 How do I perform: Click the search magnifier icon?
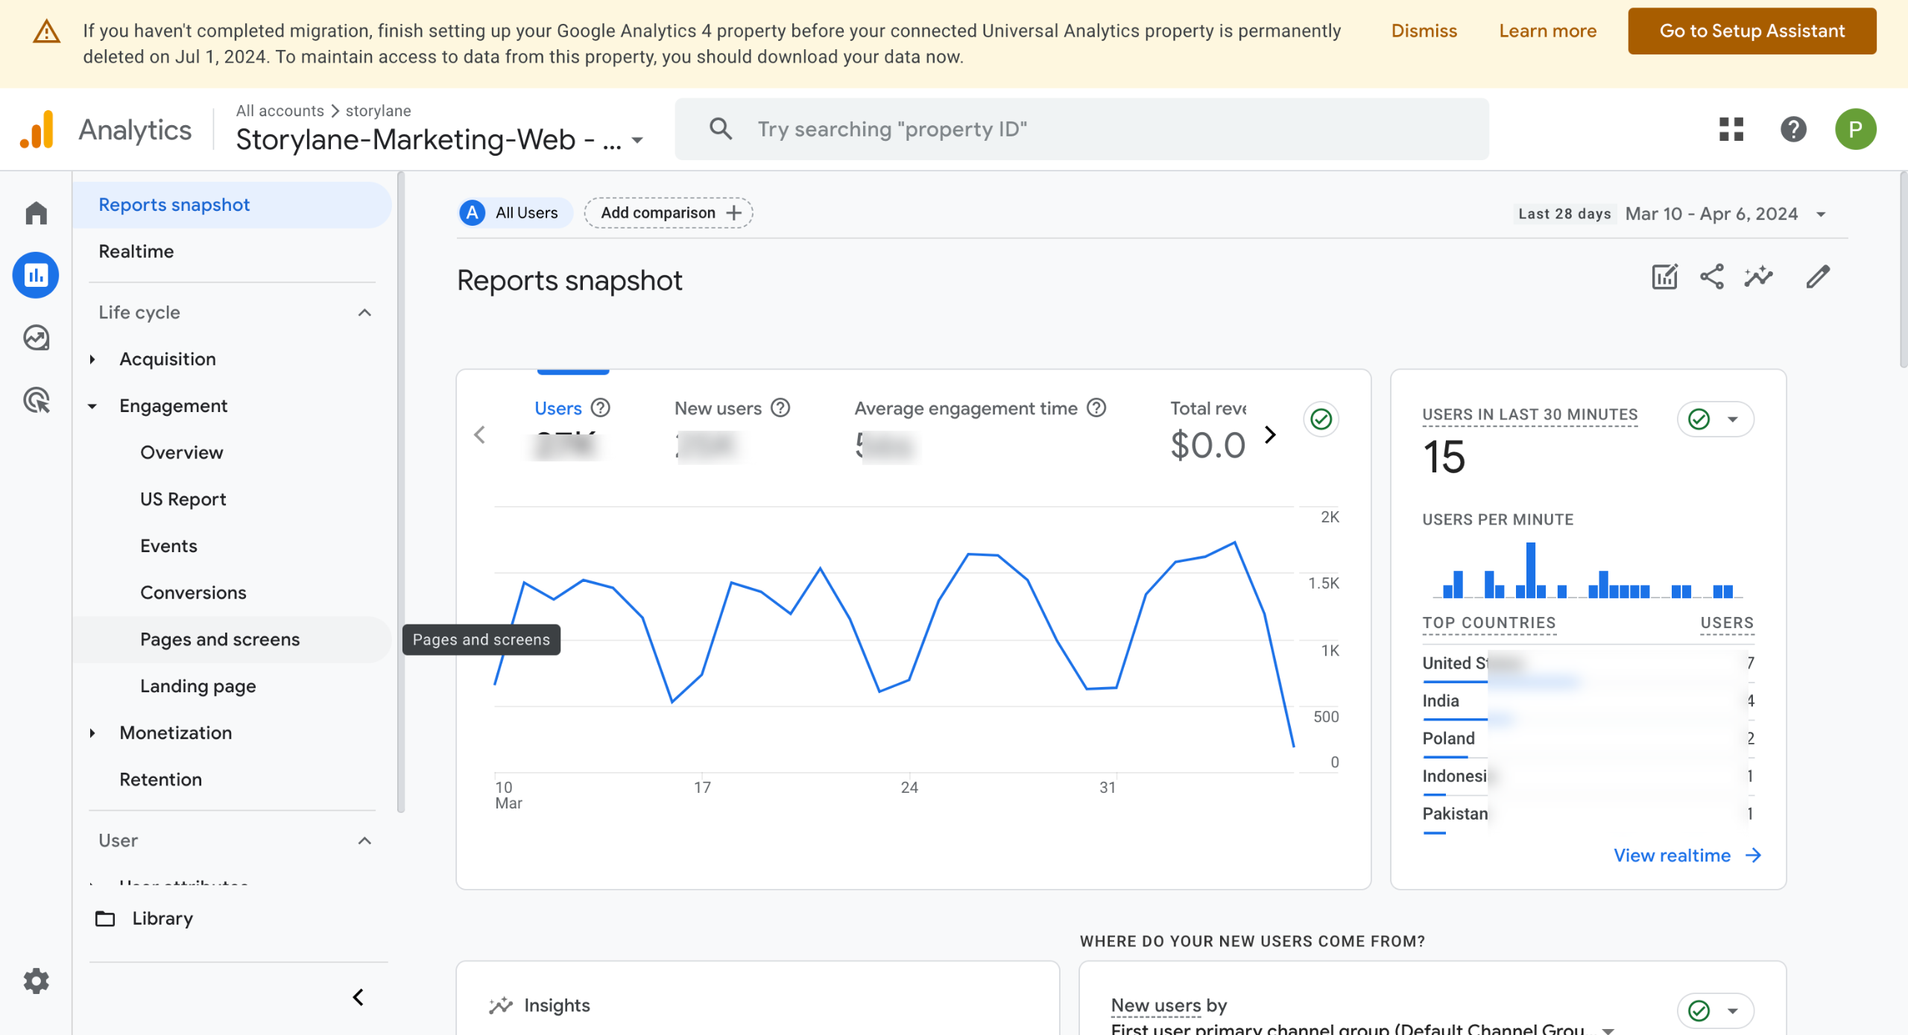(x=720, y=129)
